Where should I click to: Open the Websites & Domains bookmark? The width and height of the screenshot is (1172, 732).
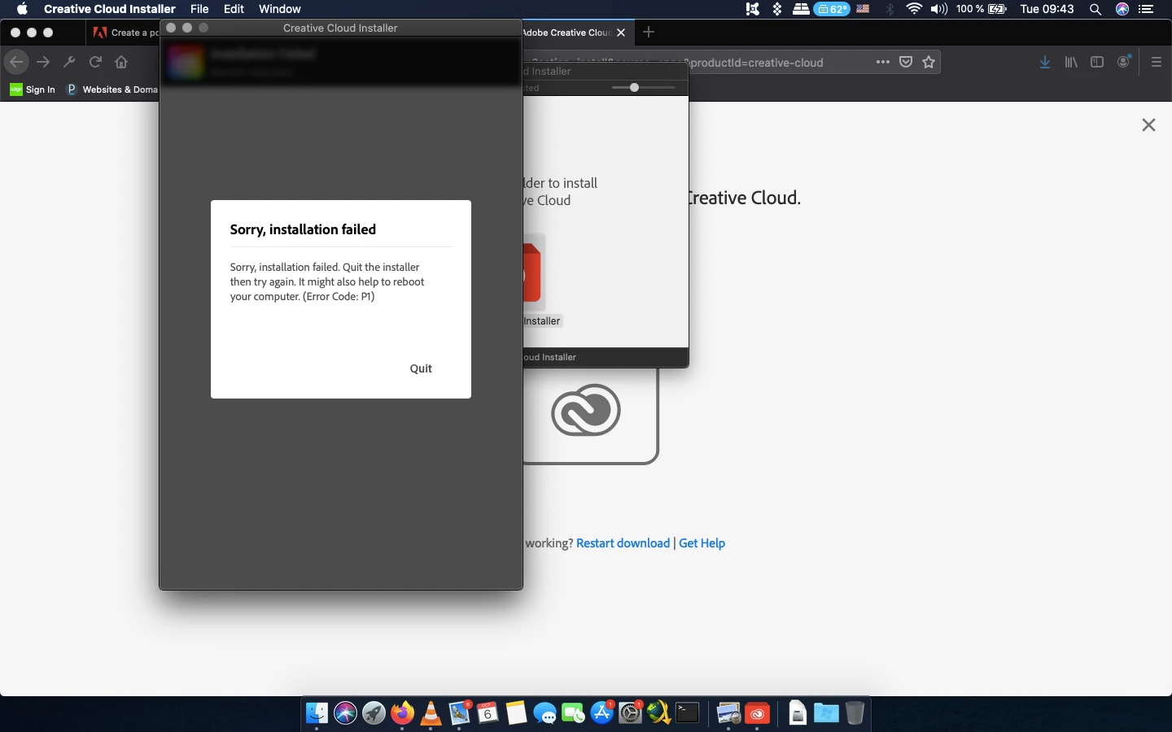coord(112,89)
